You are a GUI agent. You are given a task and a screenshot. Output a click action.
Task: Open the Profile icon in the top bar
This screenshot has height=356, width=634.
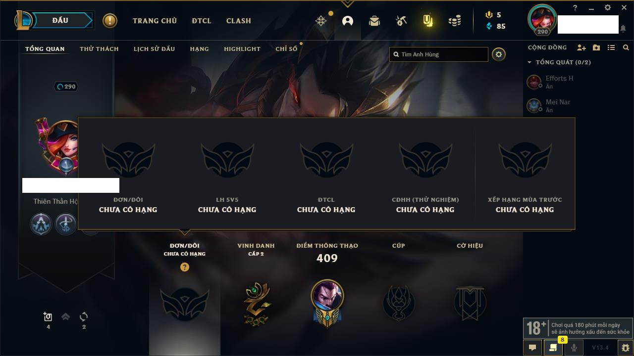[348, 21]
